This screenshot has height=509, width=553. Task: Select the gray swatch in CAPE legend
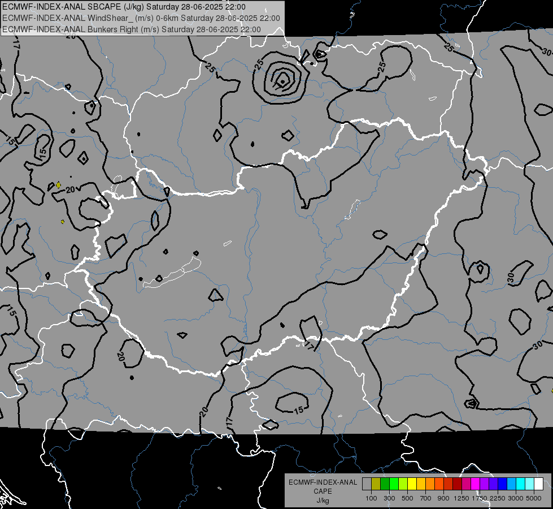pos(367,484)
